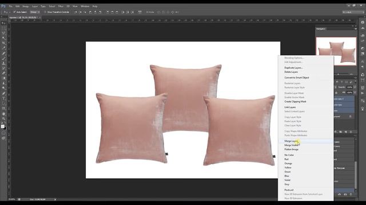Choose Convert to Smart Object

pos(305,77)
